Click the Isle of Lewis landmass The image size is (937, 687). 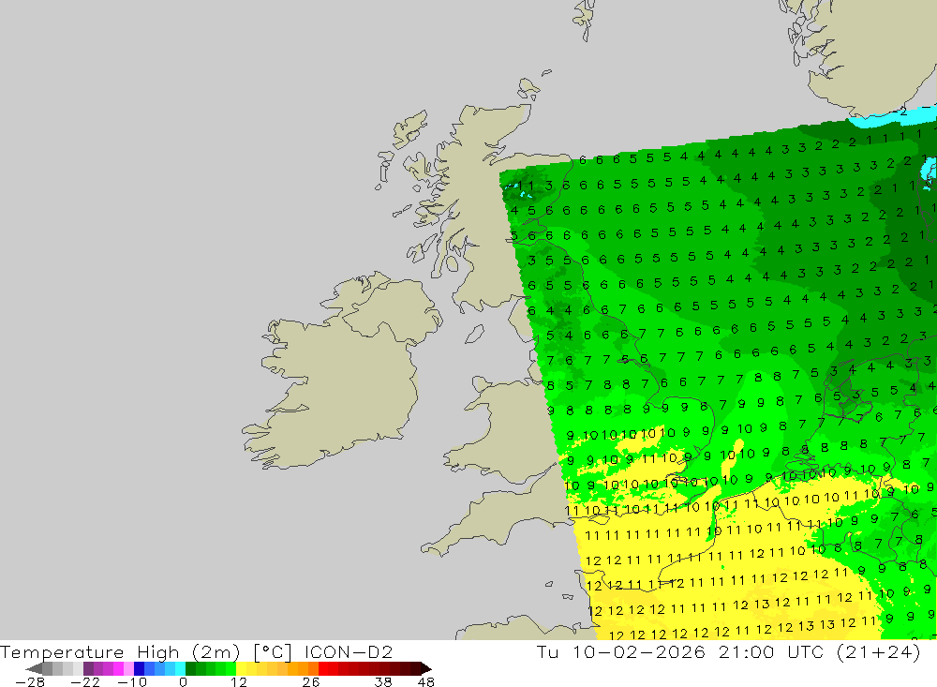click(412, 128)
